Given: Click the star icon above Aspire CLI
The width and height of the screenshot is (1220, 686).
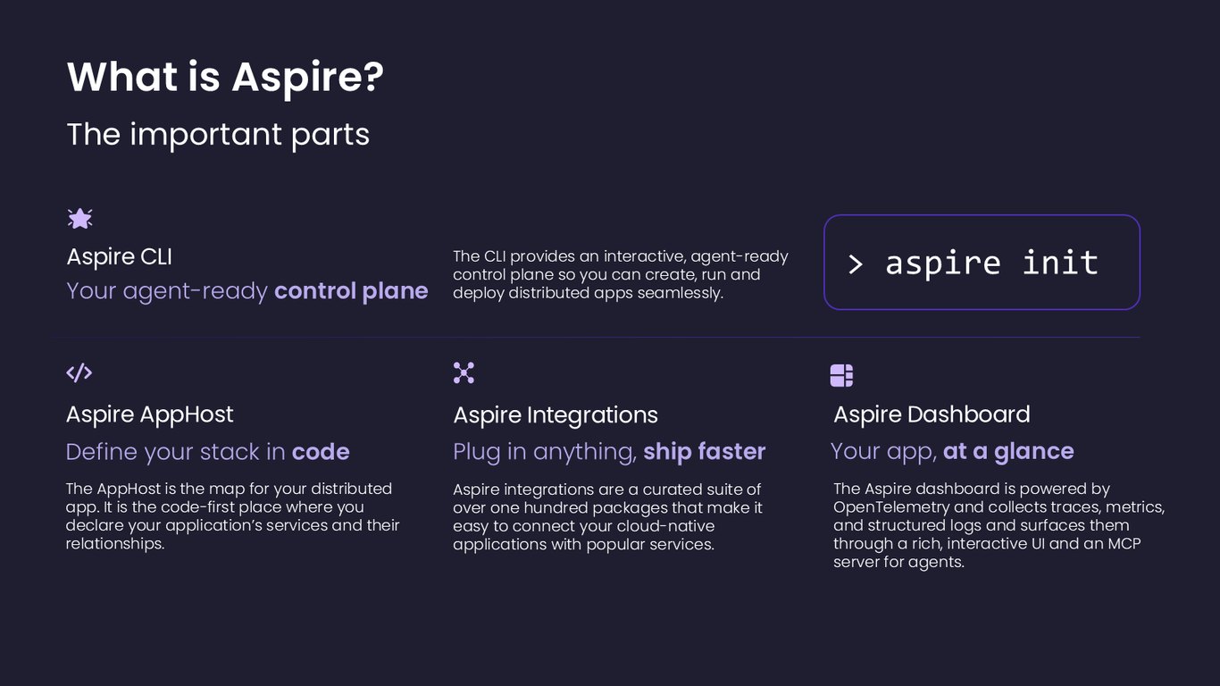Looking at the screenshot, I should (x=80, y=218).
